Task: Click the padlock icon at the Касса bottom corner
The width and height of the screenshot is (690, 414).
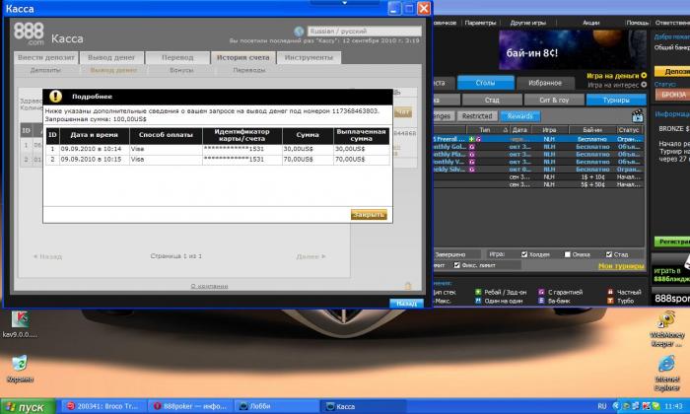Action: (x=408, y=286)
